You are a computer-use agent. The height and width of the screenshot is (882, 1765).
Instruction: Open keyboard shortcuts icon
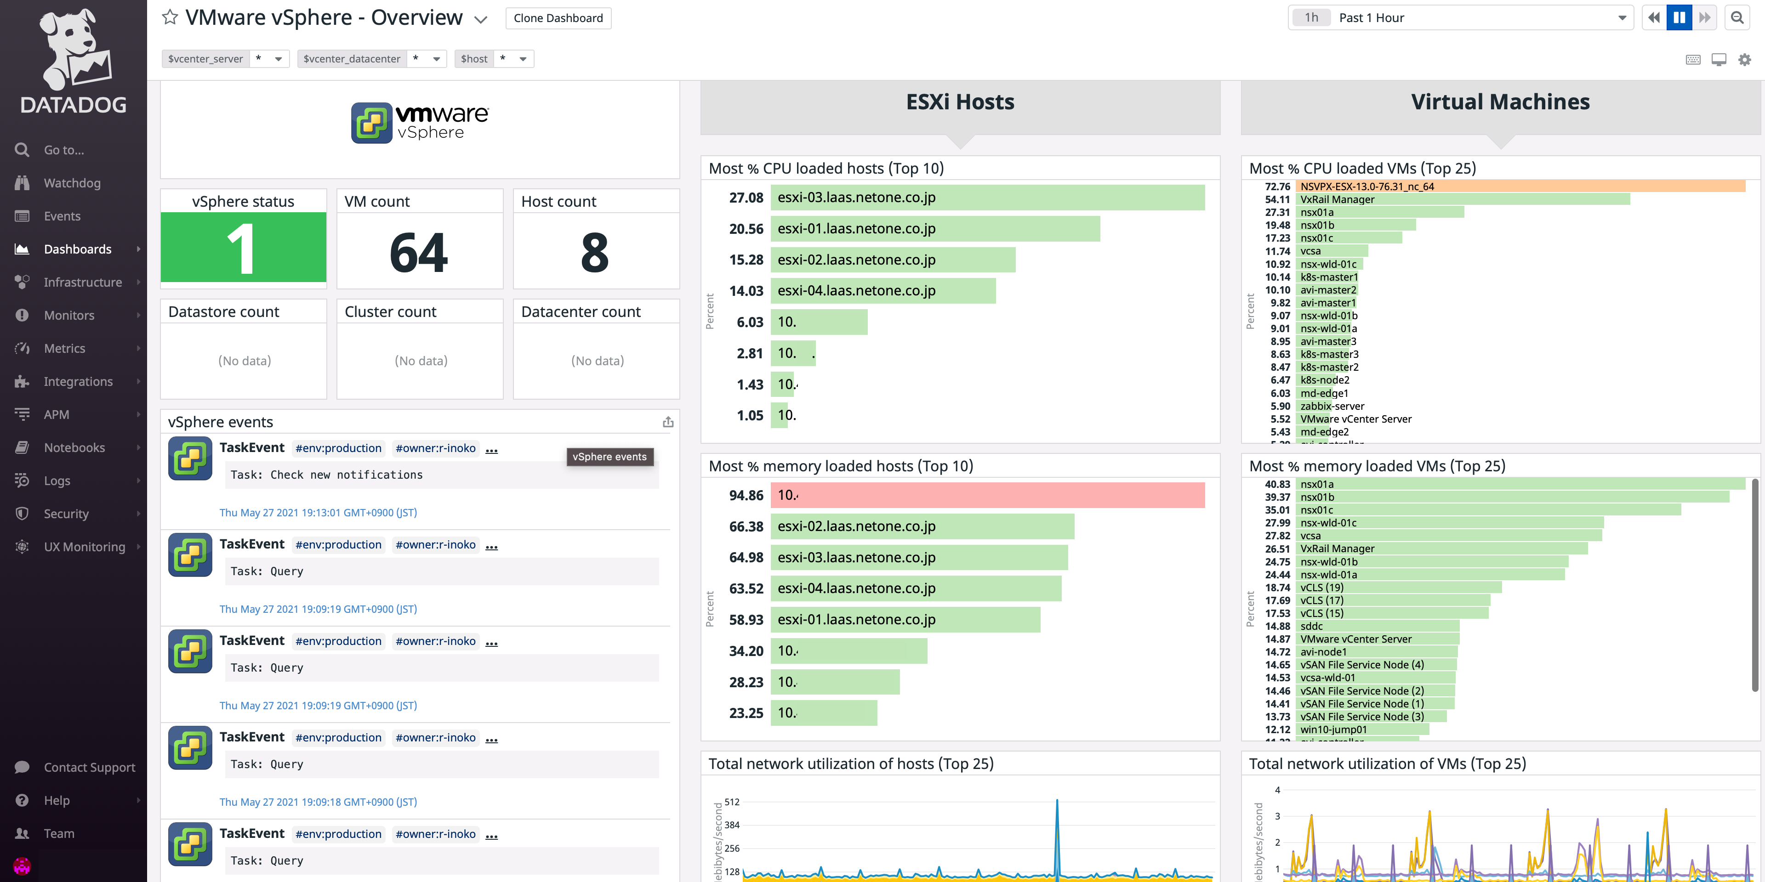pyautogui.click(x=1693, y=60)
